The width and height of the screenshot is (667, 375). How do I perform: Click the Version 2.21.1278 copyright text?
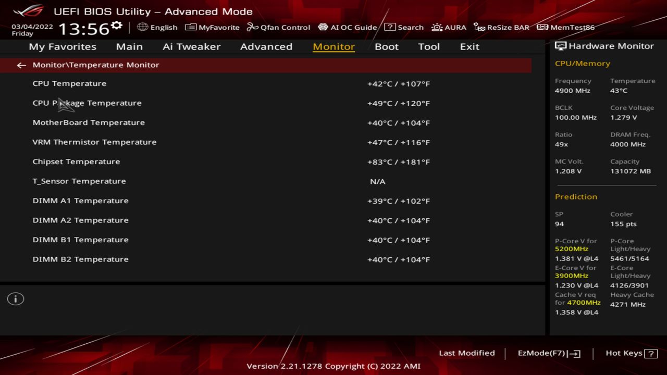pyautogui.click(x=333, y=366)
